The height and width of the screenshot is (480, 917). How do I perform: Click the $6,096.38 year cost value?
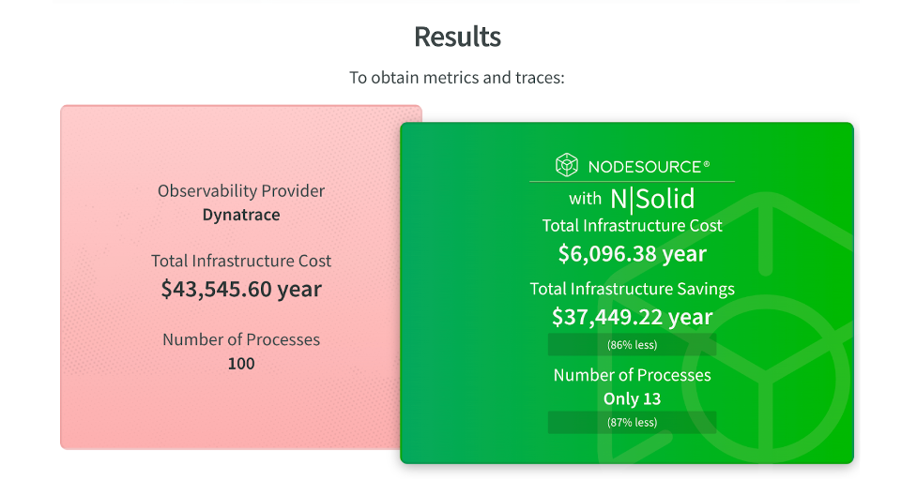pos(633,253)
